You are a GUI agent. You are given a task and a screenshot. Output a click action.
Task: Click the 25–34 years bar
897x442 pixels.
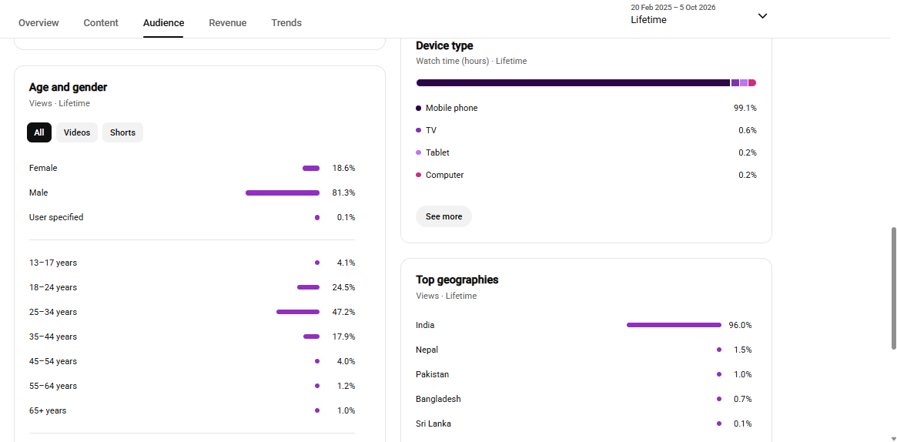(x=298, y=312)
